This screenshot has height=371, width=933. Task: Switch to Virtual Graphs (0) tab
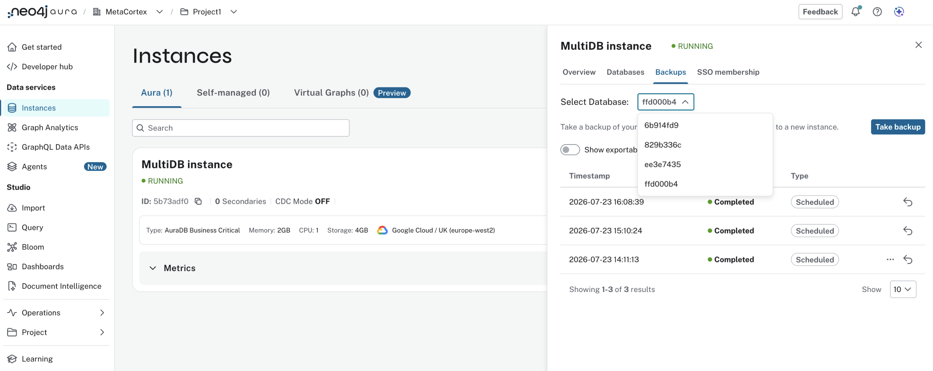click(x=331, y=93)
